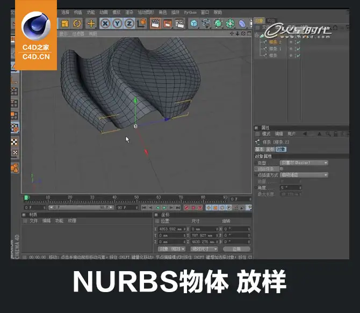
Task: Toggle viewport maximize icon
Action: click(249, 34)
